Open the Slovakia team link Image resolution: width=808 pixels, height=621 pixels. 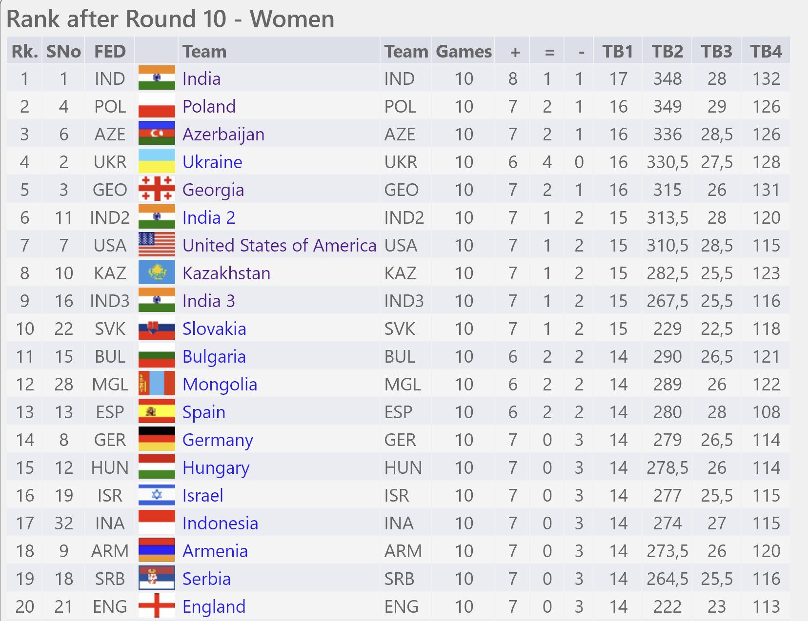214,329
